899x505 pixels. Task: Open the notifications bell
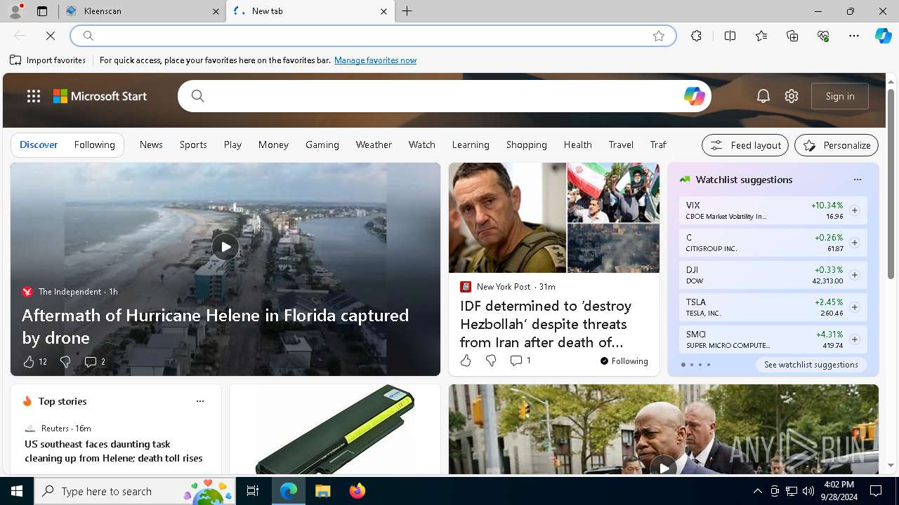(763, 96)
